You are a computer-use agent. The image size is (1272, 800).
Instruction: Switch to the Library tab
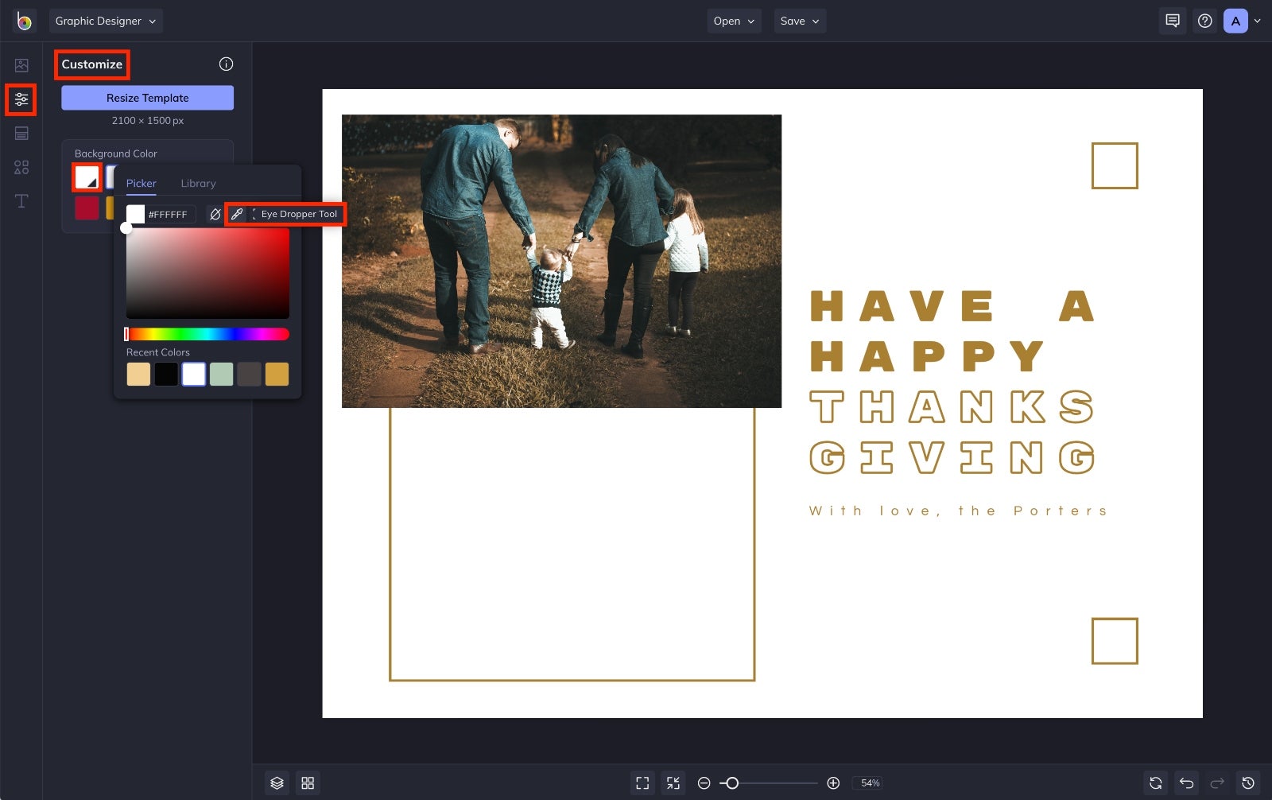tap(198, 184)
